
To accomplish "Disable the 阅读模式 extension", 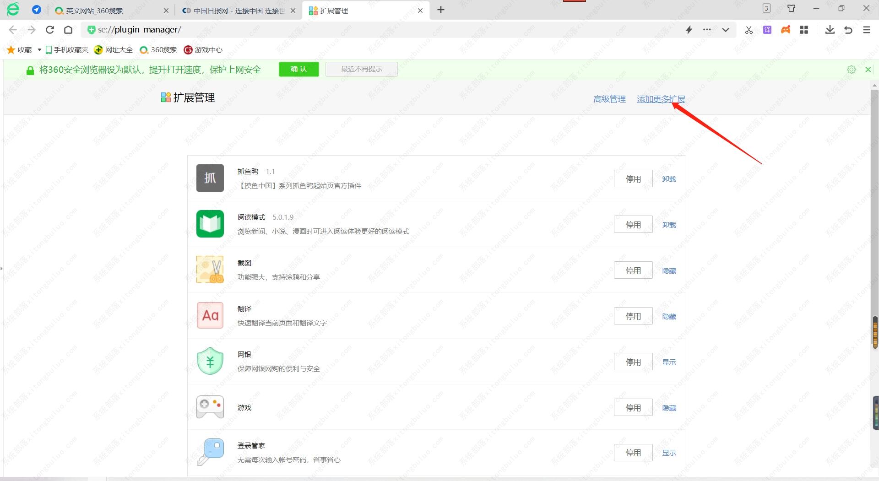I will 633,225.
